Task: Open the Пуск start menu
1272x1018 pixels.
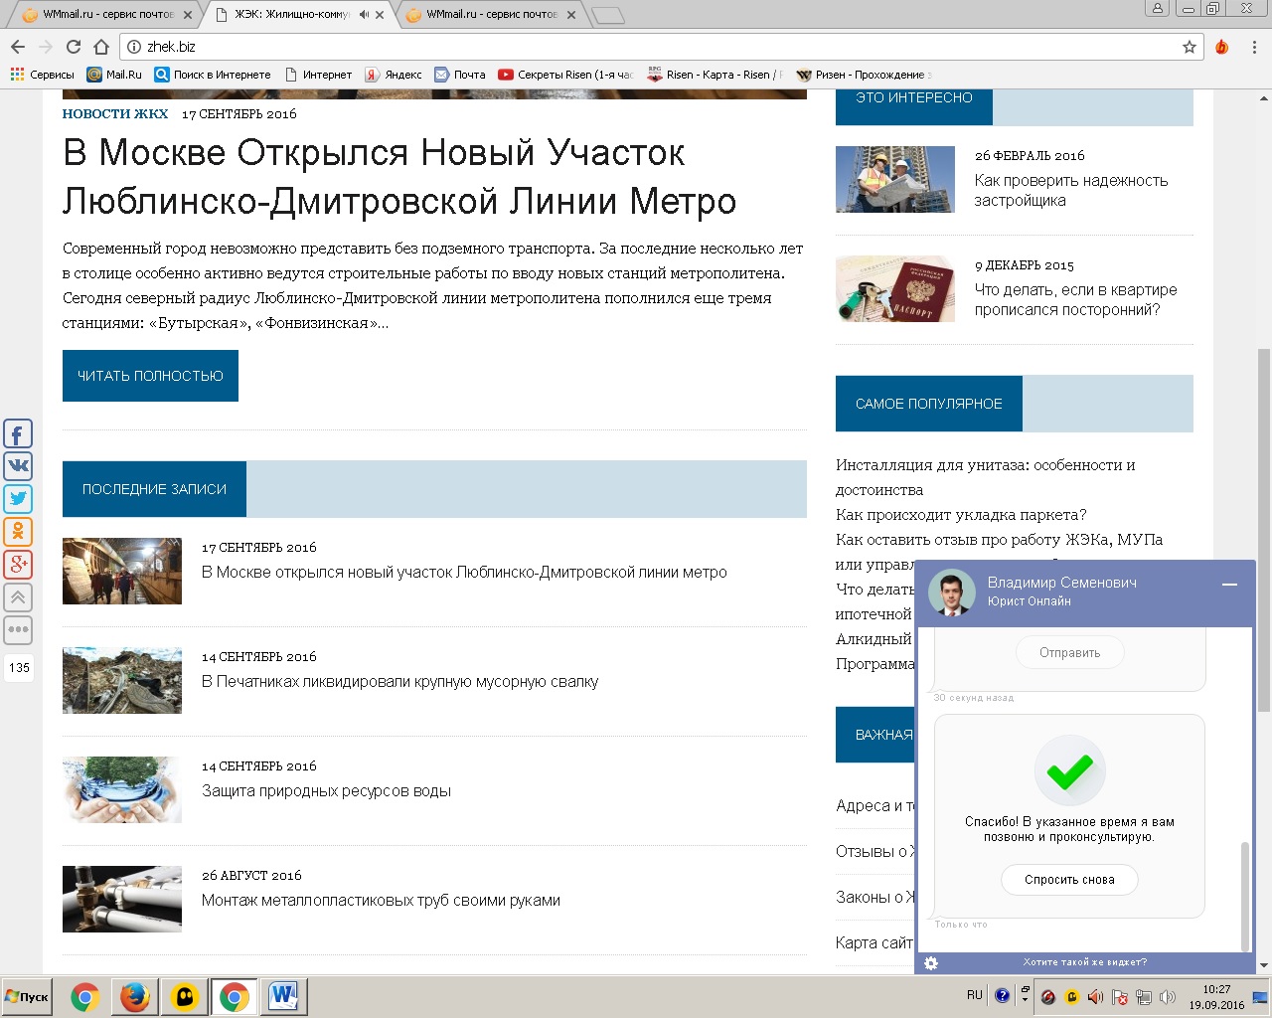Action: [28, 997]
